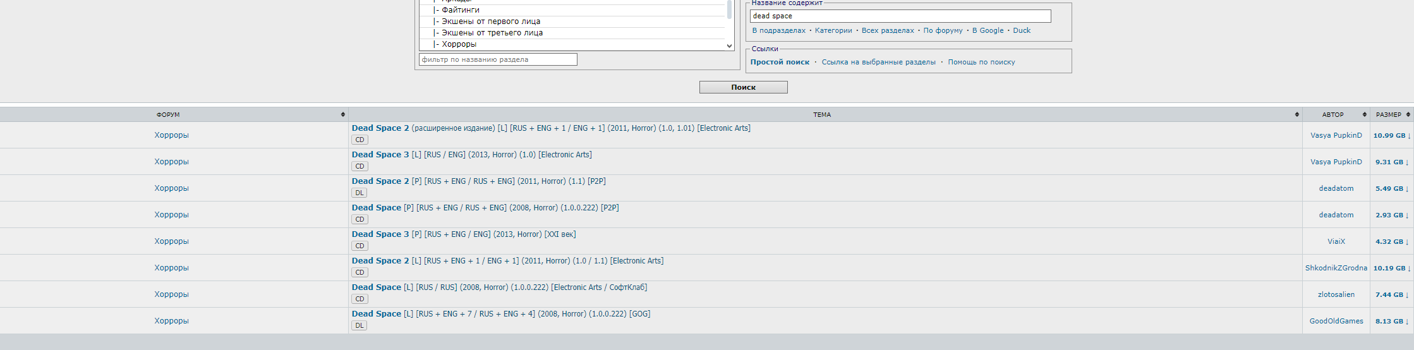This screenshot has width=1414, height=350.
Task: Open Dead Space [L] GOG topic
Action: click(x=500, y=314)
